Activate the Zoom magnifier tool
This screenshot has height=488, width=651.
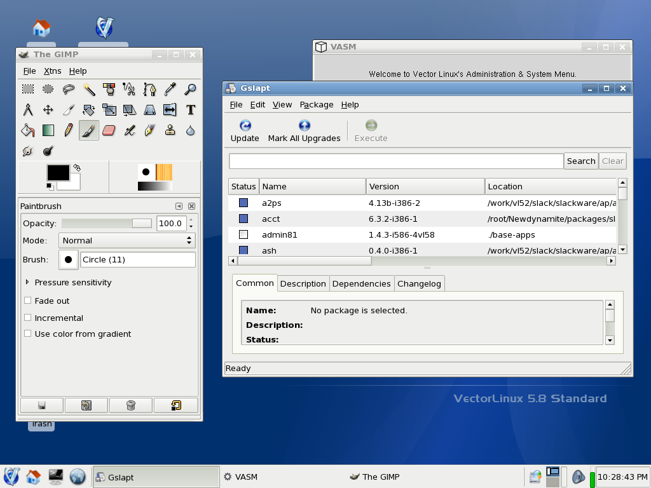(191, 89)
